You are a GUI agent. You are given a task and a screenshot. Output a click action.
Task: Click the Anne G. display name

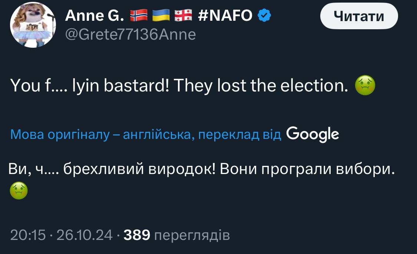coord(95,16)
